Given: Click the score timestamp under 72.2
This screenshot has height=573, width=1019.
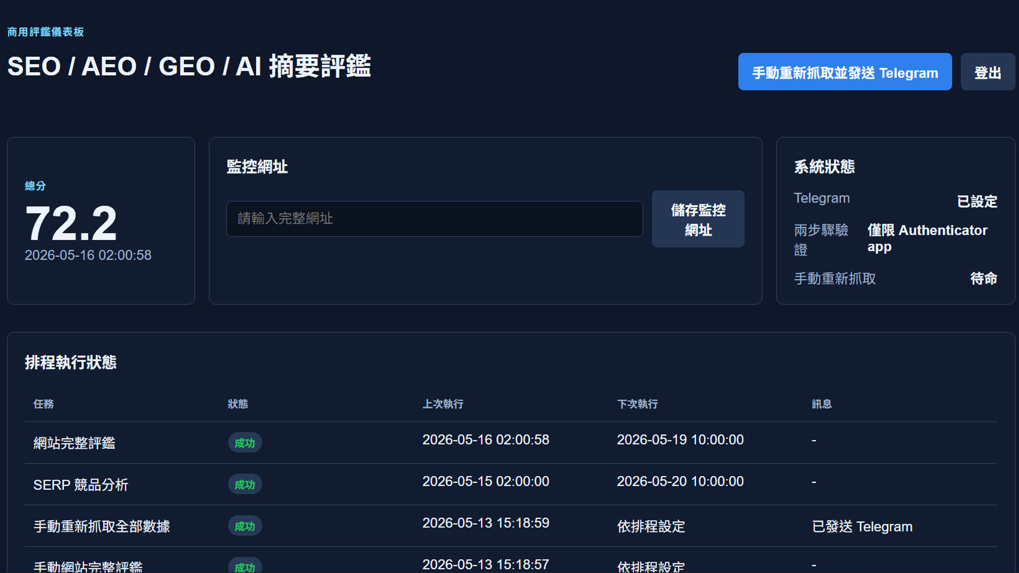Looking at the screenshot, I should click(88, 255).
